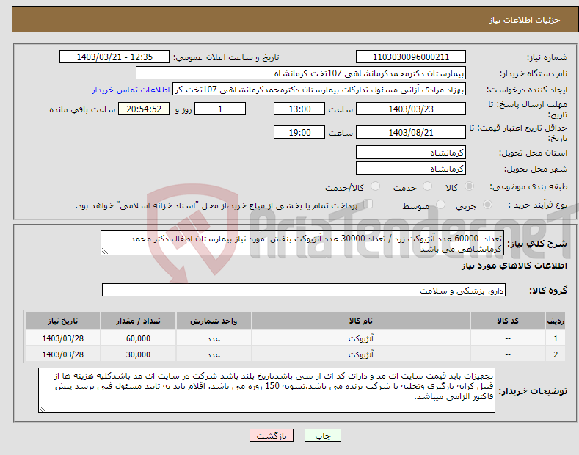Click the بازگشت (back) button
This screenshot has height=455, width=579.
tap(272, 435)
